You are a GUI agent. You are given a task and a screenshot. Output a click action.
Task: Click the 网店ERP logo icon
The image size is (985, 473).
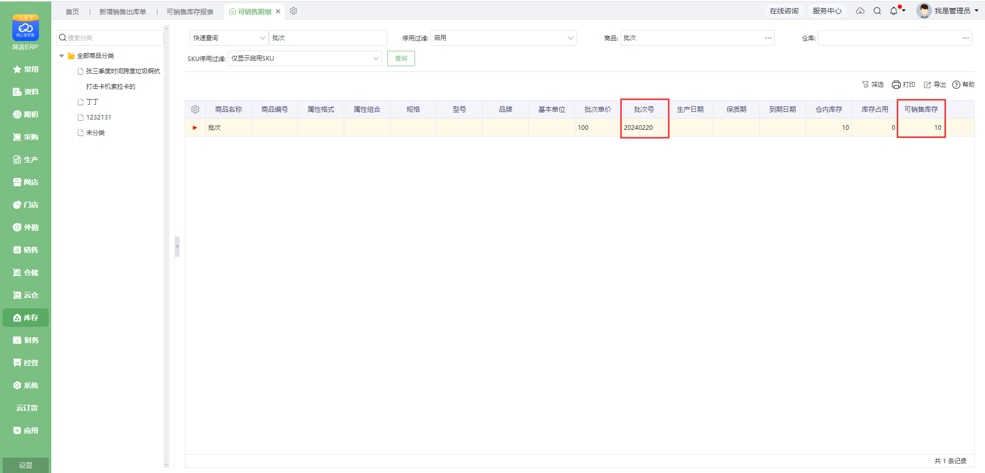(x=26, y=28)
